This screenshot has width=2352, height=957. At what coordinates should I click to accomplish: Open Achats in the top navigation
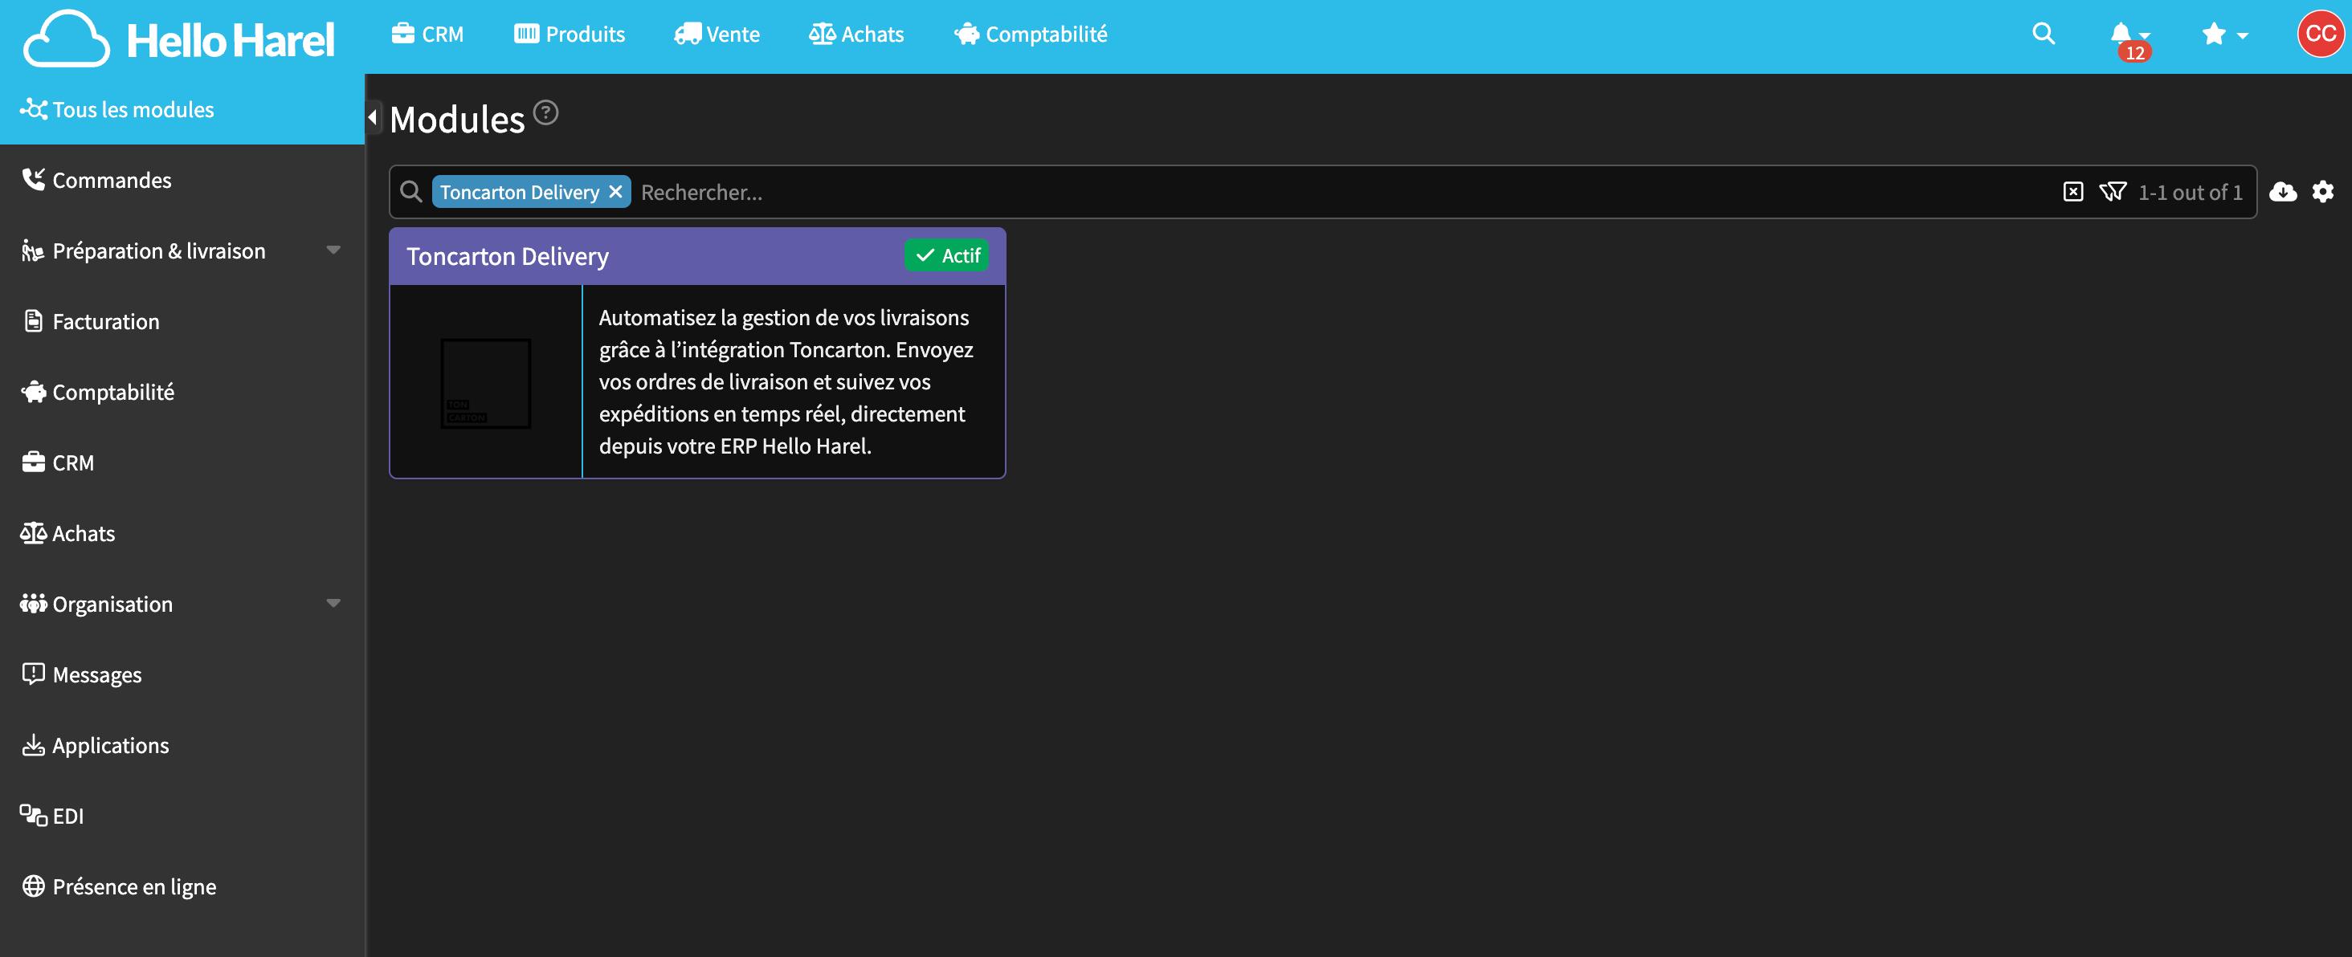[856, 35]
